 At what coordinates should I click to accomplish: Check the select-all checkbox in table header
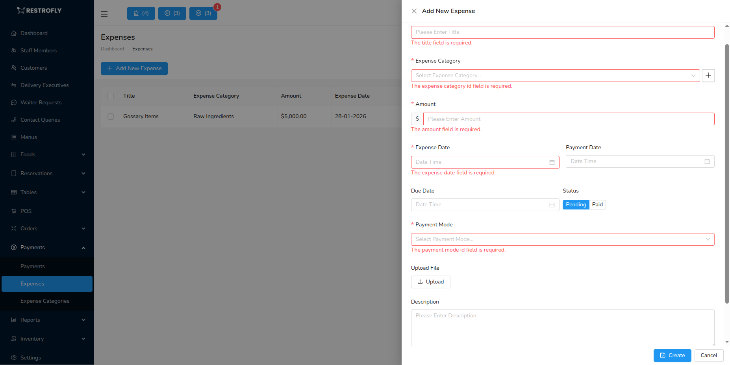[x=111, y=96]
